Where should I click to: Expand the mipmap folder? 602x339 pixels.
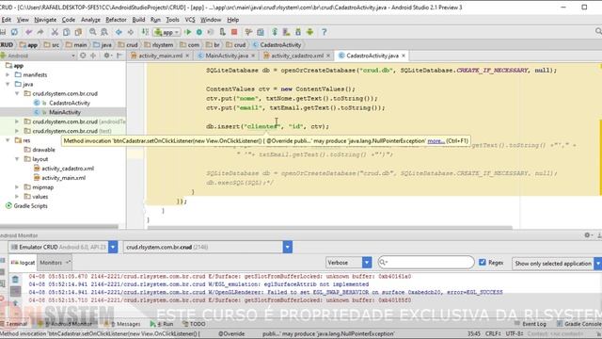point(17,187)
